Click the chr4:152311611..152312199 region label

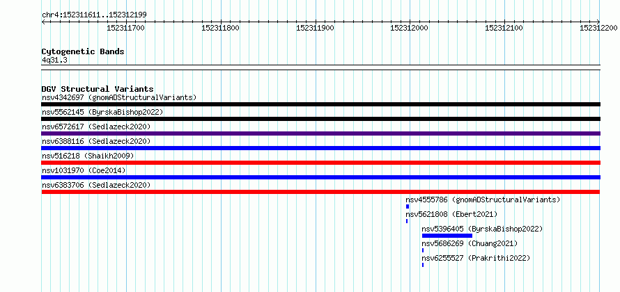coord(94,15)
